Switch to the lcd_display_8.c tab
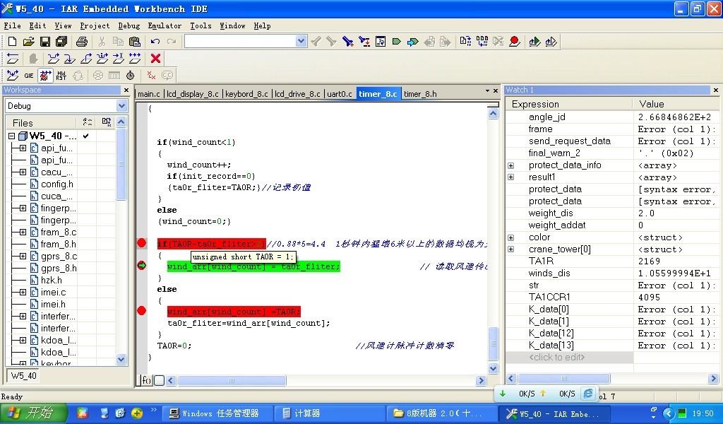The width and height of the screenshot is (723, 424). 193,94
